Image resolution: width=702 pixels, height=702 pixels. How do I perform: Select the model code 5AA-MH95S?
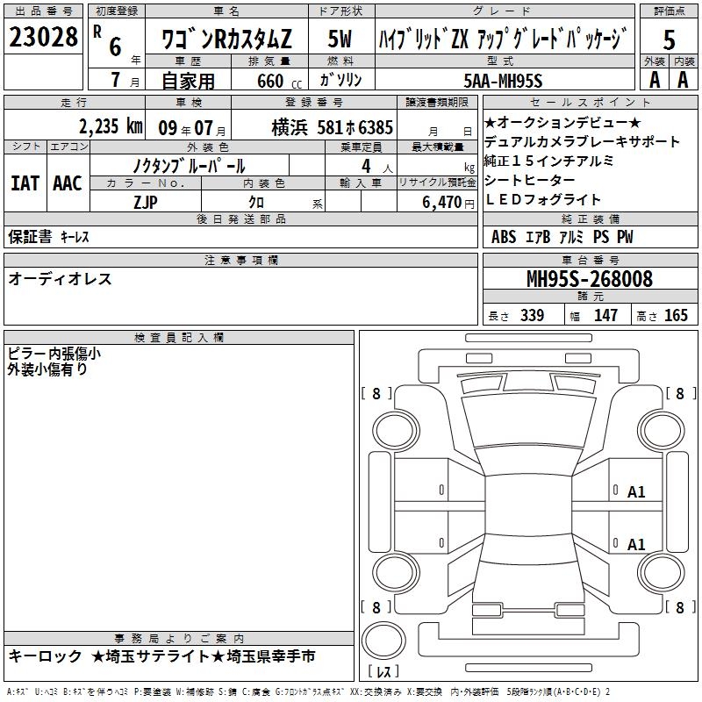[x=503, y=81]
